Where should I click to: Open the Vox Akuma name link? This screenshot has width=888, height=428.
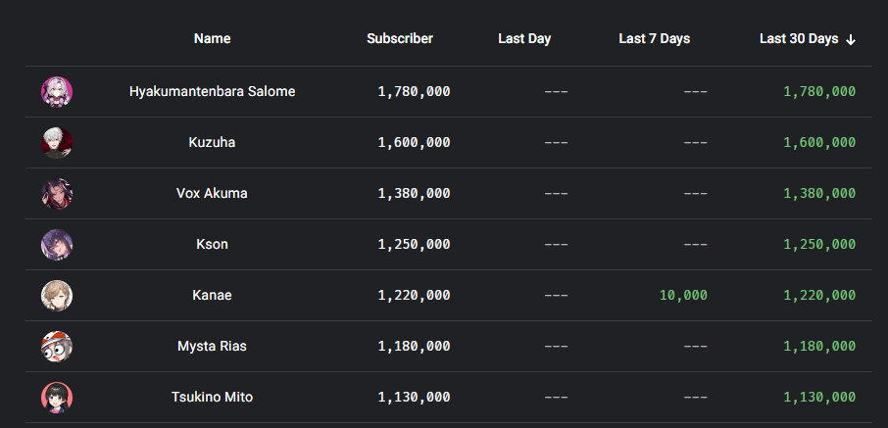(x=212, y=194)
